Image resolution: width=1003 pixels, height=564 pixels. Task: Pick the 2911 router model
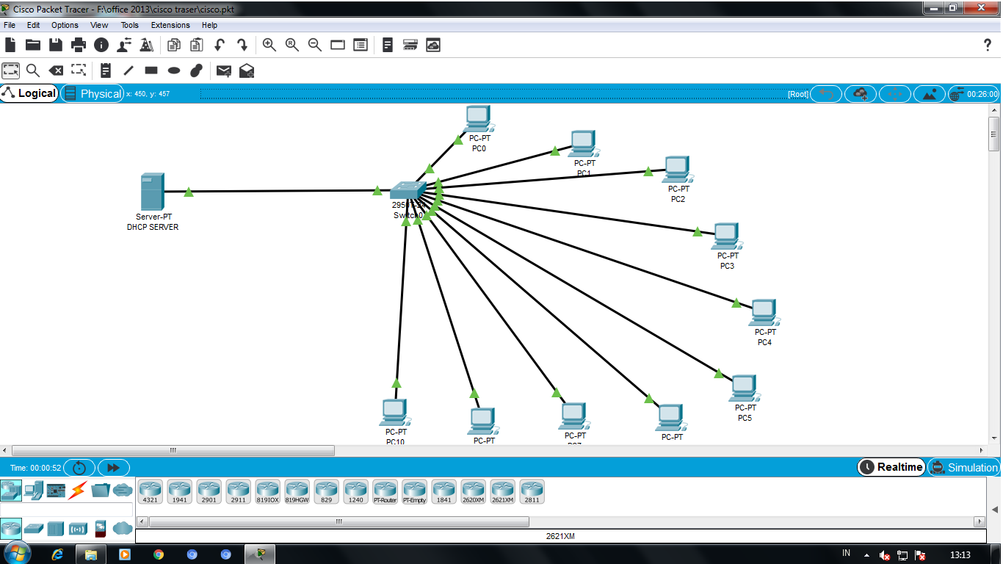pyautogui.click(x=239, y=492)
